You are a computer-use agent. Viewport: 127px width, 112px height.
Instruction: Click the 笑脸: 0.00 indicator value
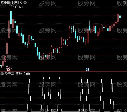(x=22, y=74)
